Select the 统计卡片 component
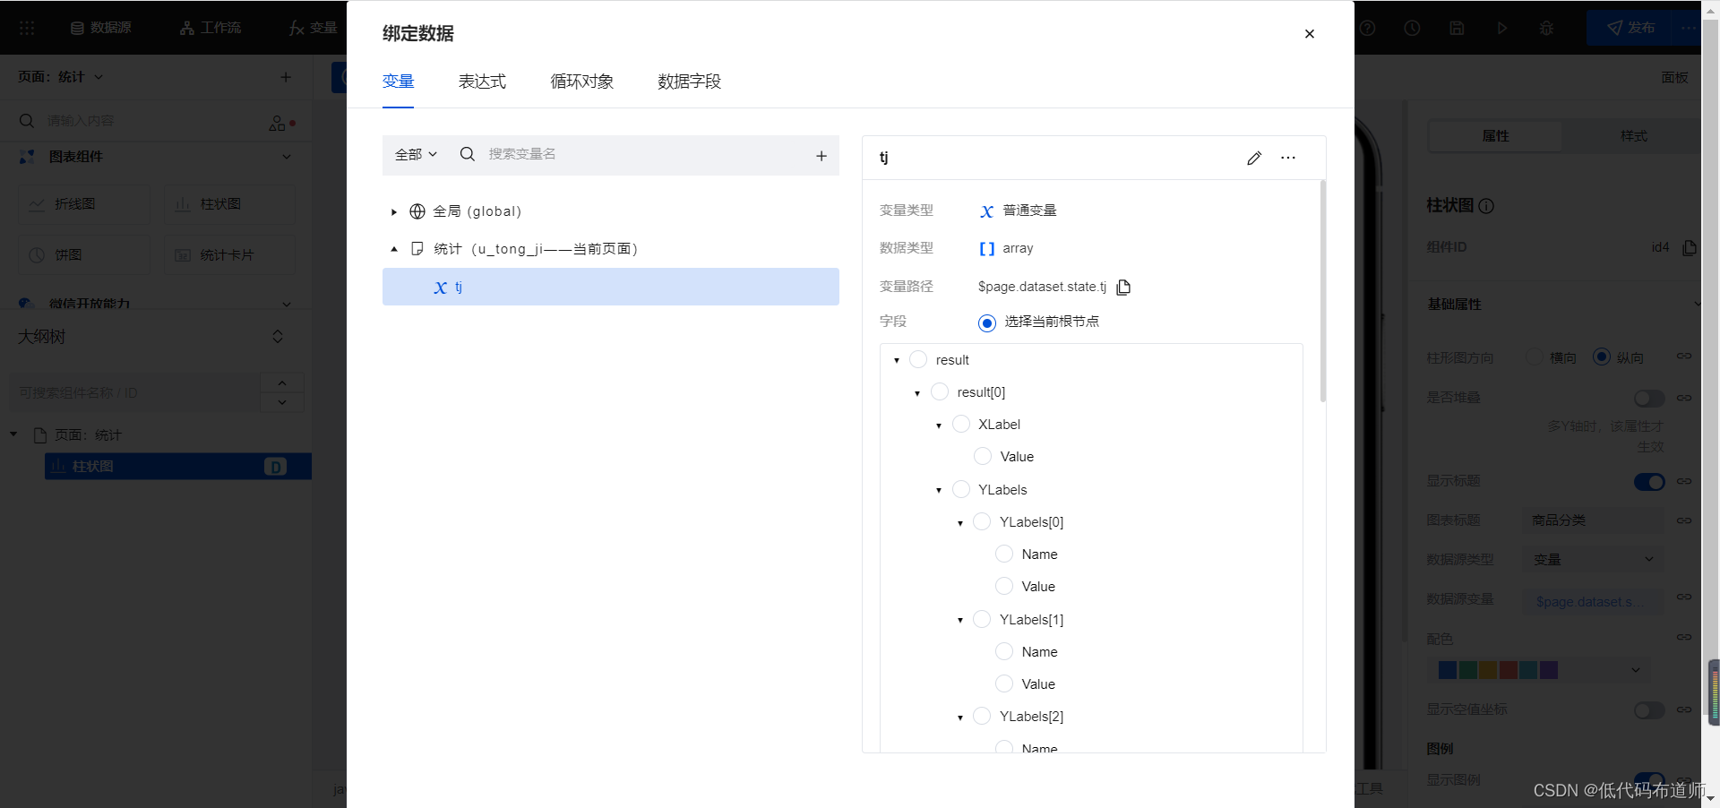The image size is (1720, 808). (229, 255)
